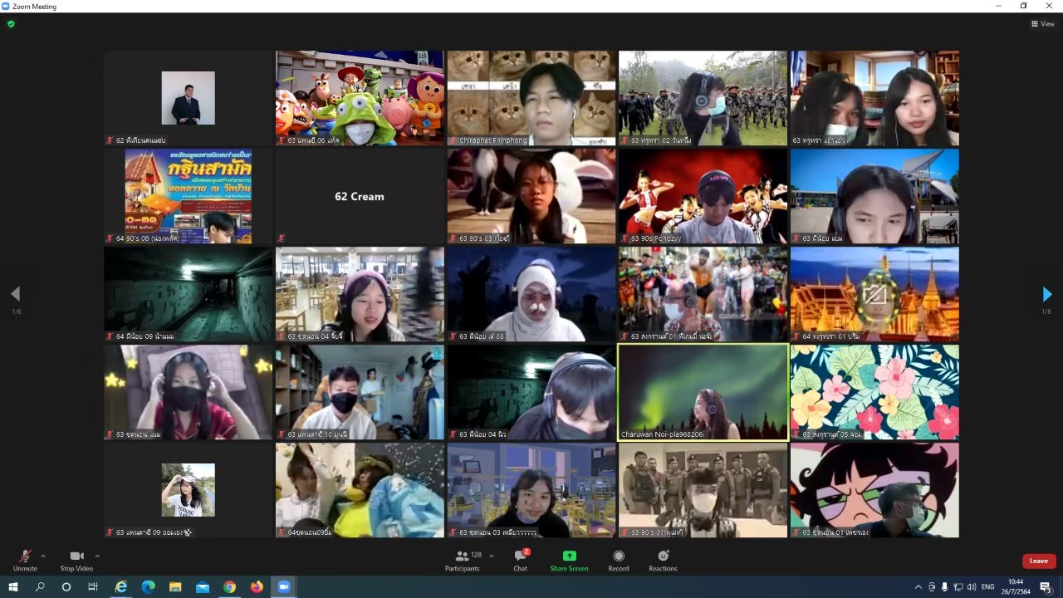Screen dimensions: 1063x598
Task: Go to previous gallery page with left arrow
Action: coord(15,294)
